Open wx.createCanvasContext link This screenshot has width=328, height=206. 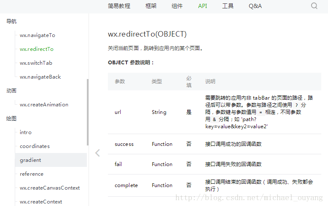50,188
